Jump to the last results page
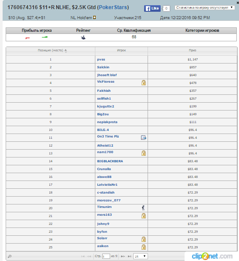Screen dimensions: 239x261 [129, 256]
